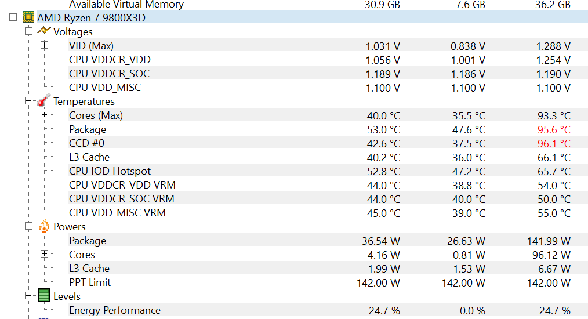
Task: Click the Powers flame icon
Action: [x=44, y=226]
